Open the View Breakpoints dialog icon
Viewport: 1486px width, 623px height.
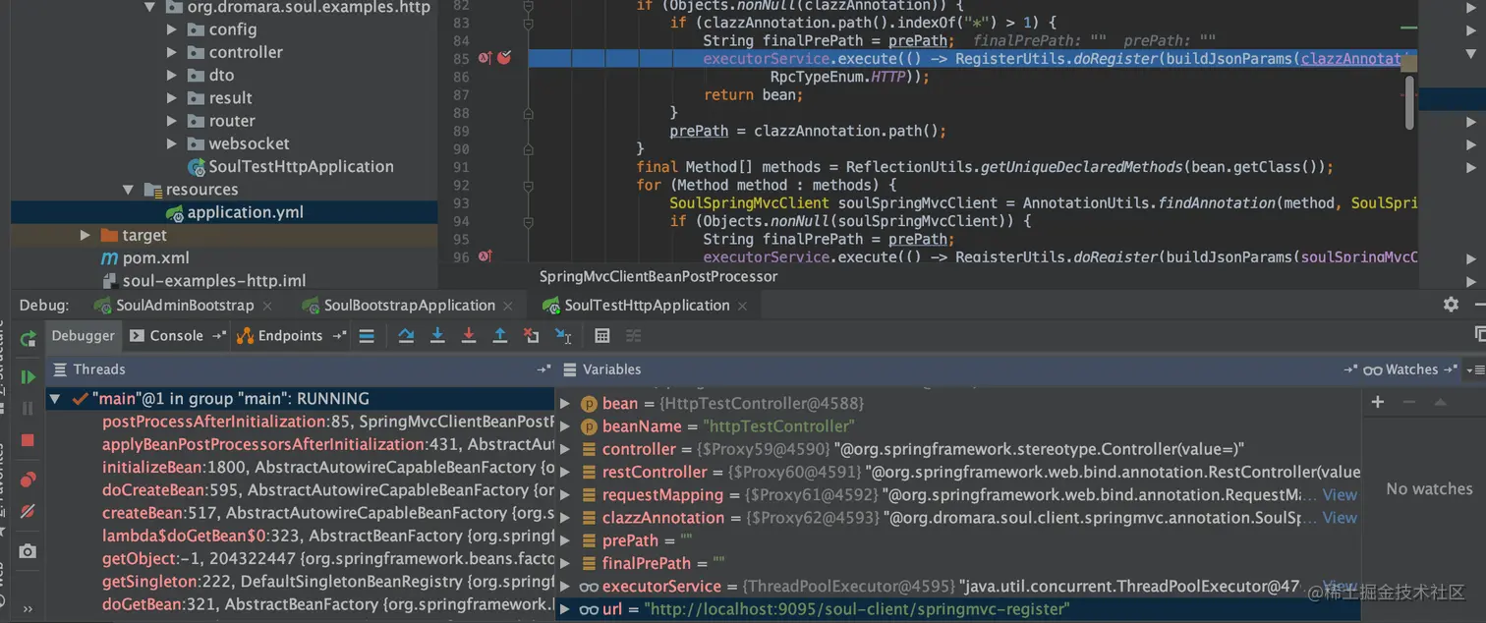click(28, 480)
